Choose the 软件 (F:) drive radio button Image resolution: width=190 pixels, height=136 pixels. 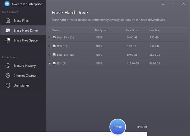49,63
